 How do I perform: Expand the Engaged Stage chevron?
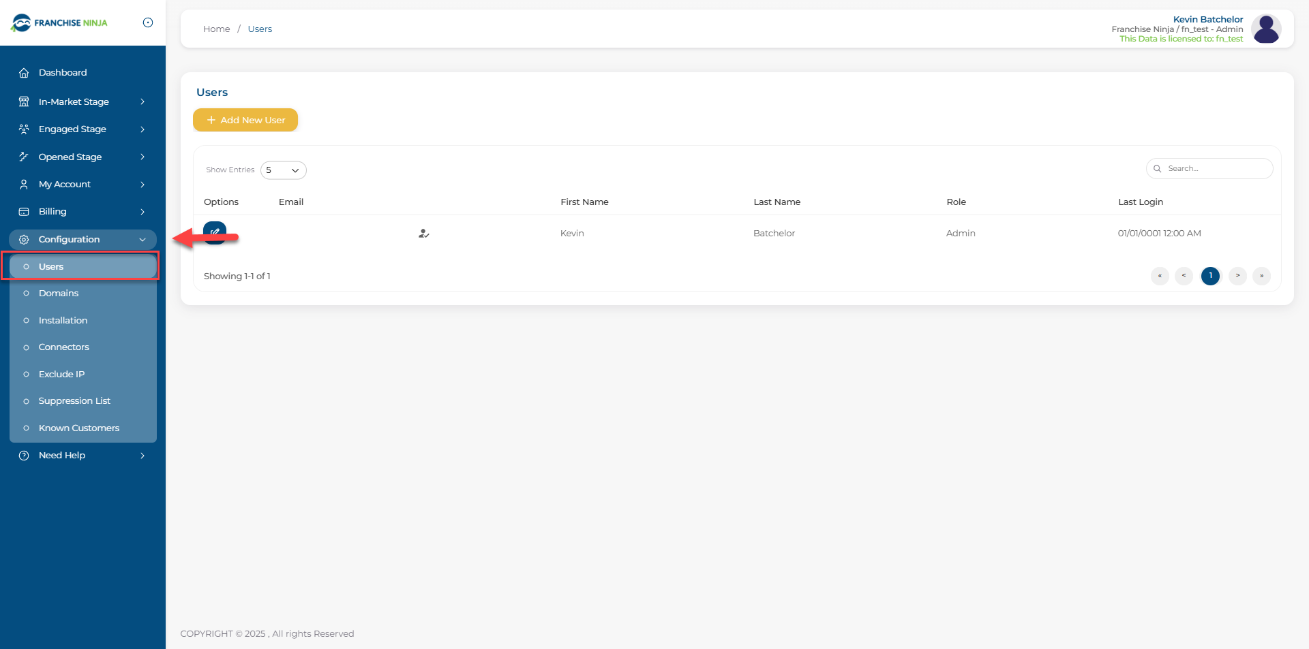click(142, 129)
